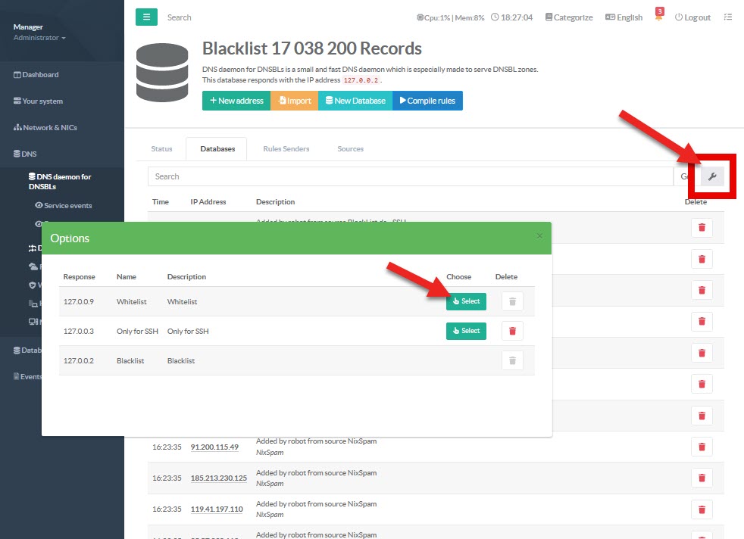Viewport: 744px width, 539px height.
Task: Delete the 185.213.230.125 record
Action: 702,478
